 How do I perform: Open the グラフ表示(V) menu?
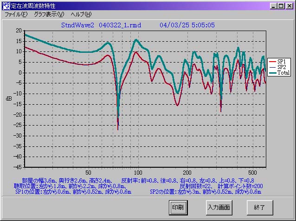click(x=49, y=14)
